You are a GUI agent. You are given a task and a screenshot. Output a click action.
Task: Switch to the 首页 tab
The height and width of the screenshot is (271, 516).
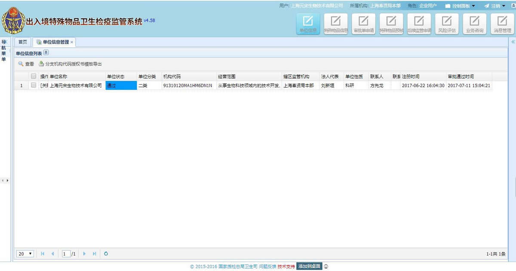22,42
